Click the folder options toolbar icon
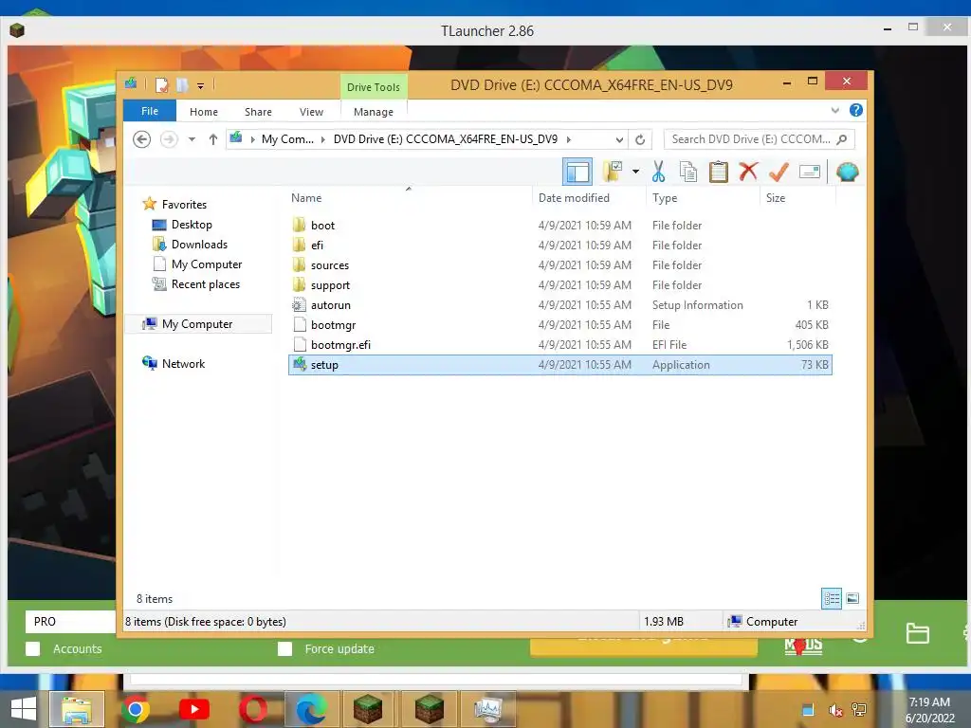Viewport: 971px width, 728px height. tap(613, 172)
